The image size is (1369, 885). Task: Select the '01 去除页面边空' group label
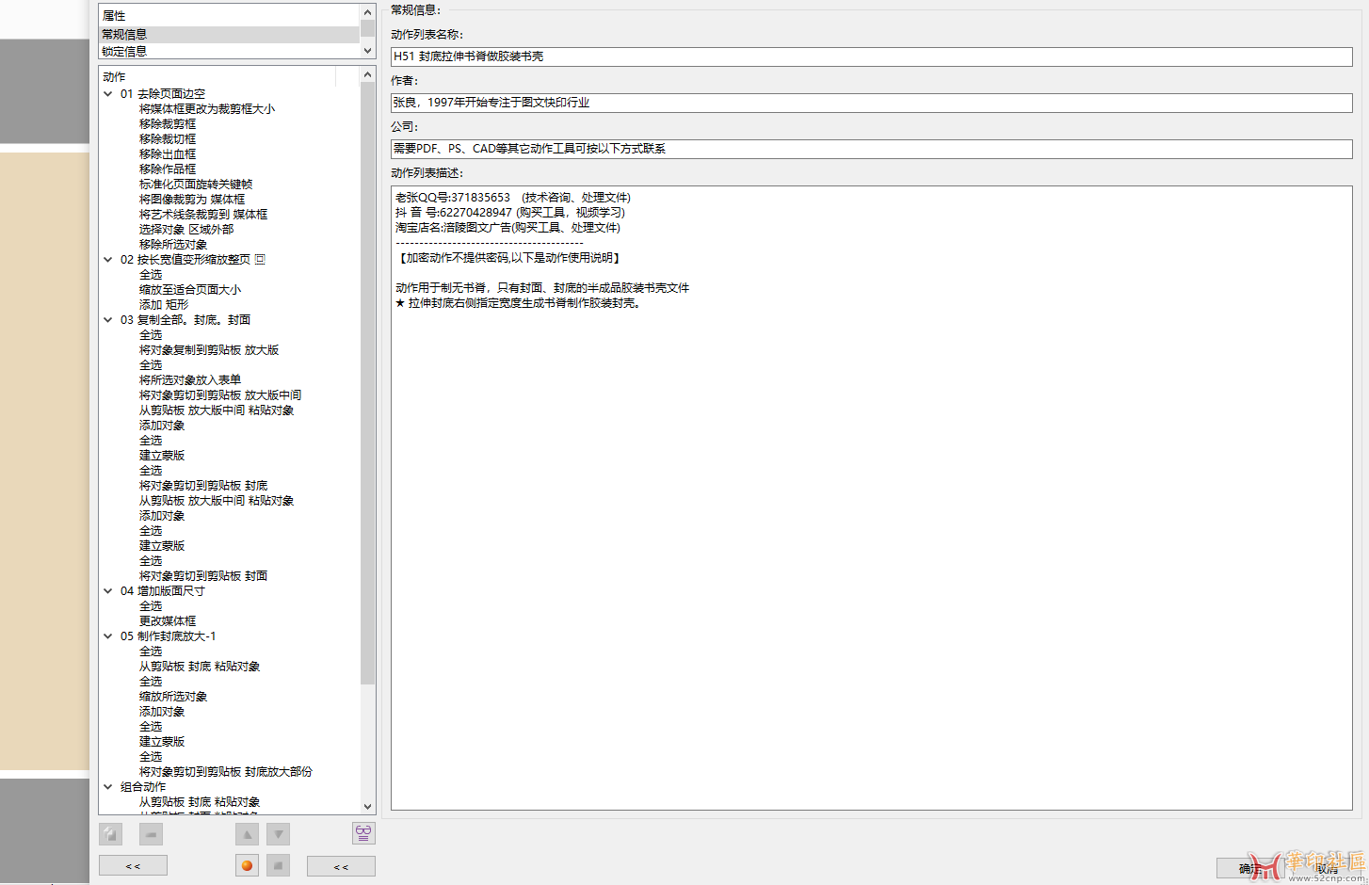[163, 94]
